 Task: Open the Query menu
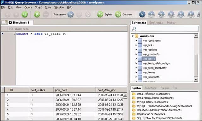pyautogui.click(x=28, y=8)
